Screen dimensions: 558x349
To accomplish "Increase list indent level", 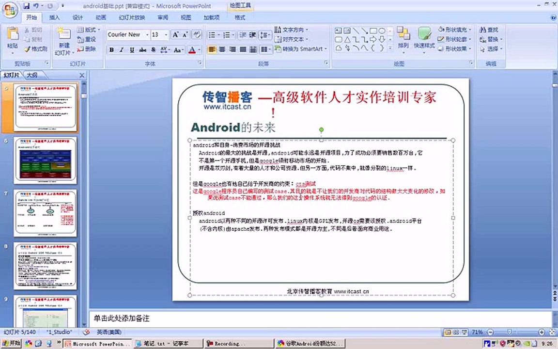I will coord(253,34).
